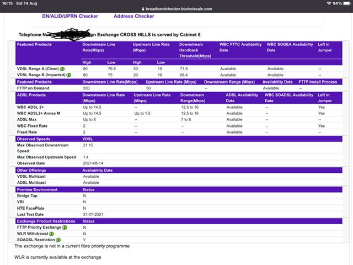Tap the 16:15 clock in status bar

click(x=8, y=3)
